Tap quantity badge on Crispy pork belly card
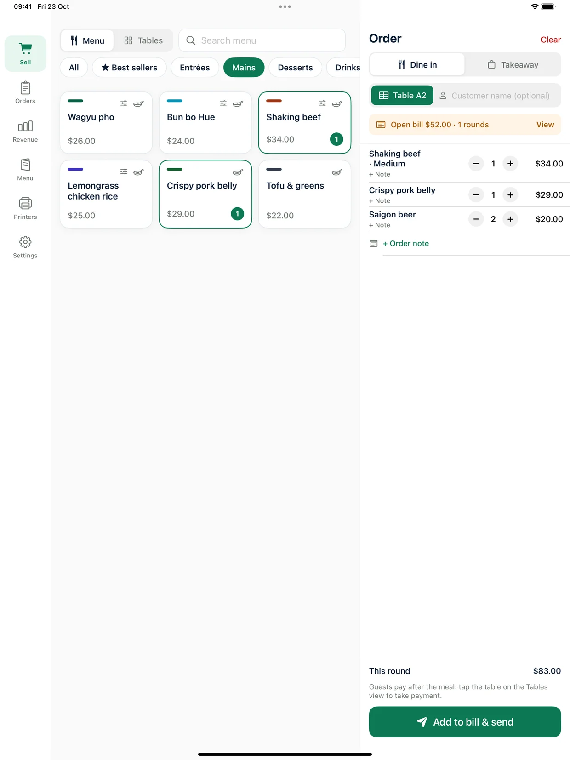The height and width of the screenshot is (760, 570). (237, 214)
